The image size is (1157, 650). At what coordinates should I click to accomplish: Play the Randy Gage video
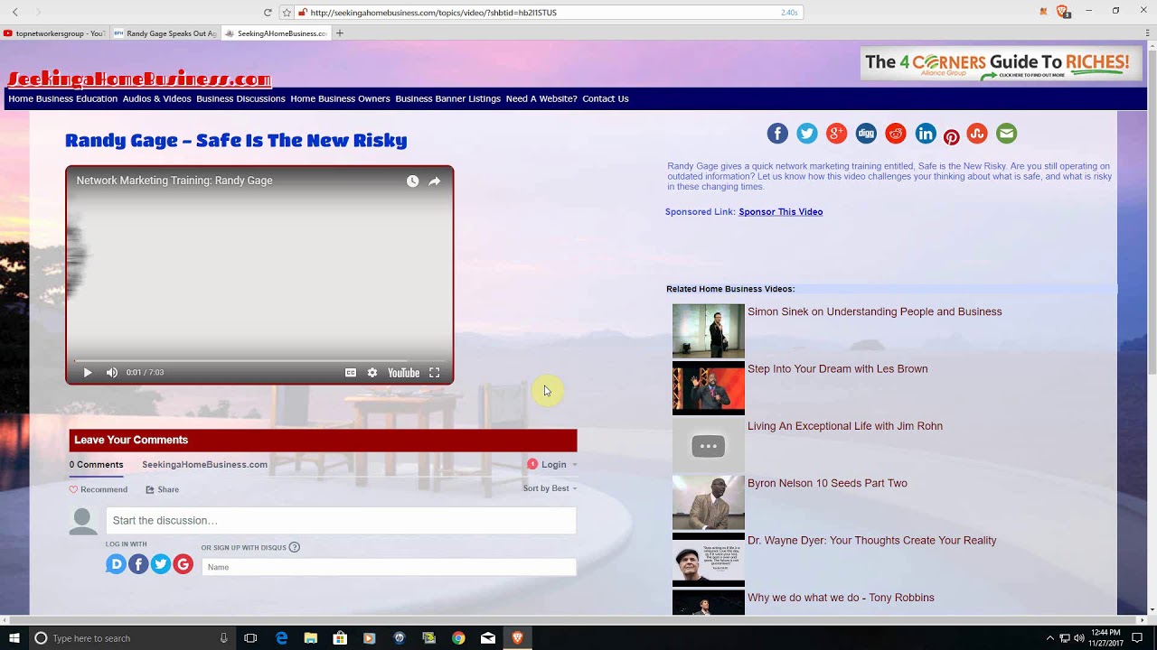click(x=88, y=373)
